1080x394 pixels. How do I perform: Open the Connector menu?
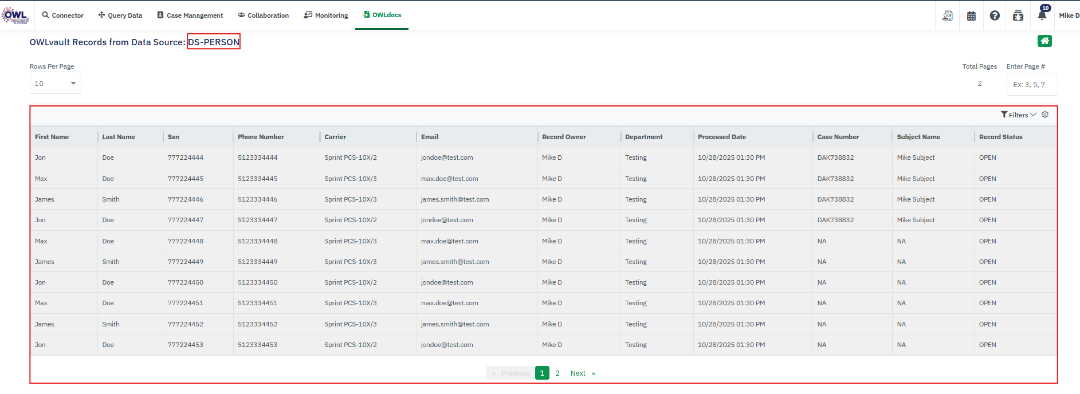(62, 15)
